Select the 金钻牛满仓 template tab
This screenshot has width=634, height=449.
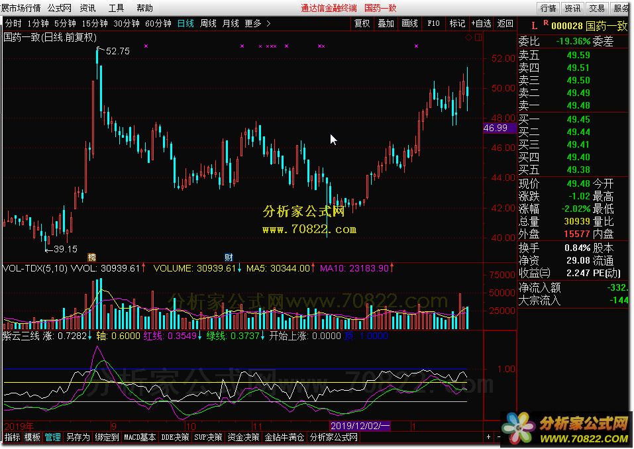click(x=284, y=437)
